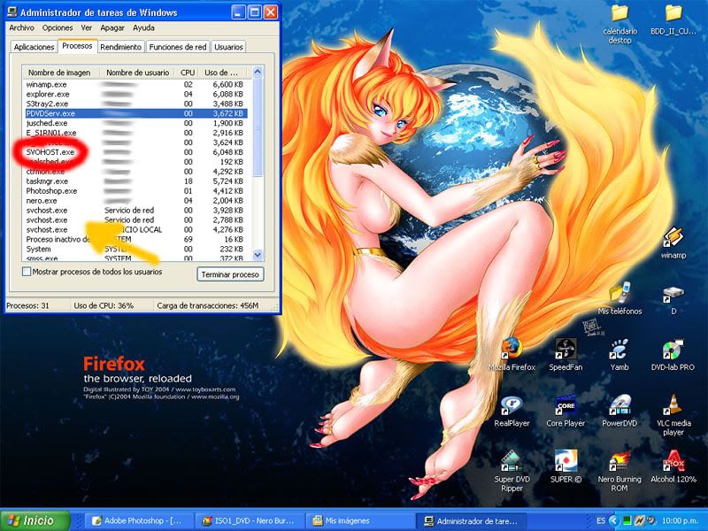The width and height of the screenshot is (708, 531).
Task: Open the RealPlayer desktop icon
Action: coord(512,411)
